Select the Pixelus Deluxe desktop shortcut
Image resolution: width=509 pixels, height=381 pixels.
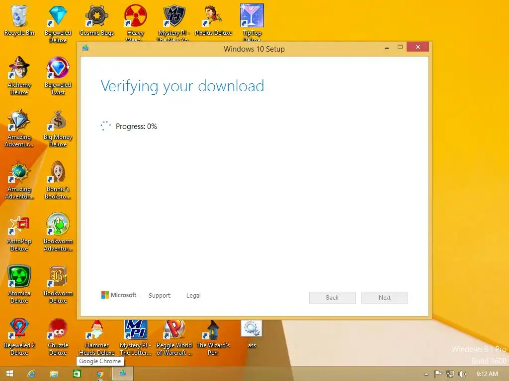pos(213,20)
